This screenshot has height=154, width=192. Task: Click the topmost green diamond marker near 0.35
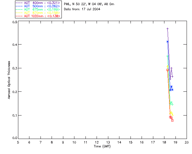168,56
